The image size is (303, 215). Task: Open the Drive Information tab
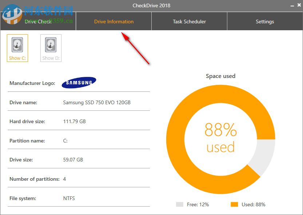pos(114,21)
